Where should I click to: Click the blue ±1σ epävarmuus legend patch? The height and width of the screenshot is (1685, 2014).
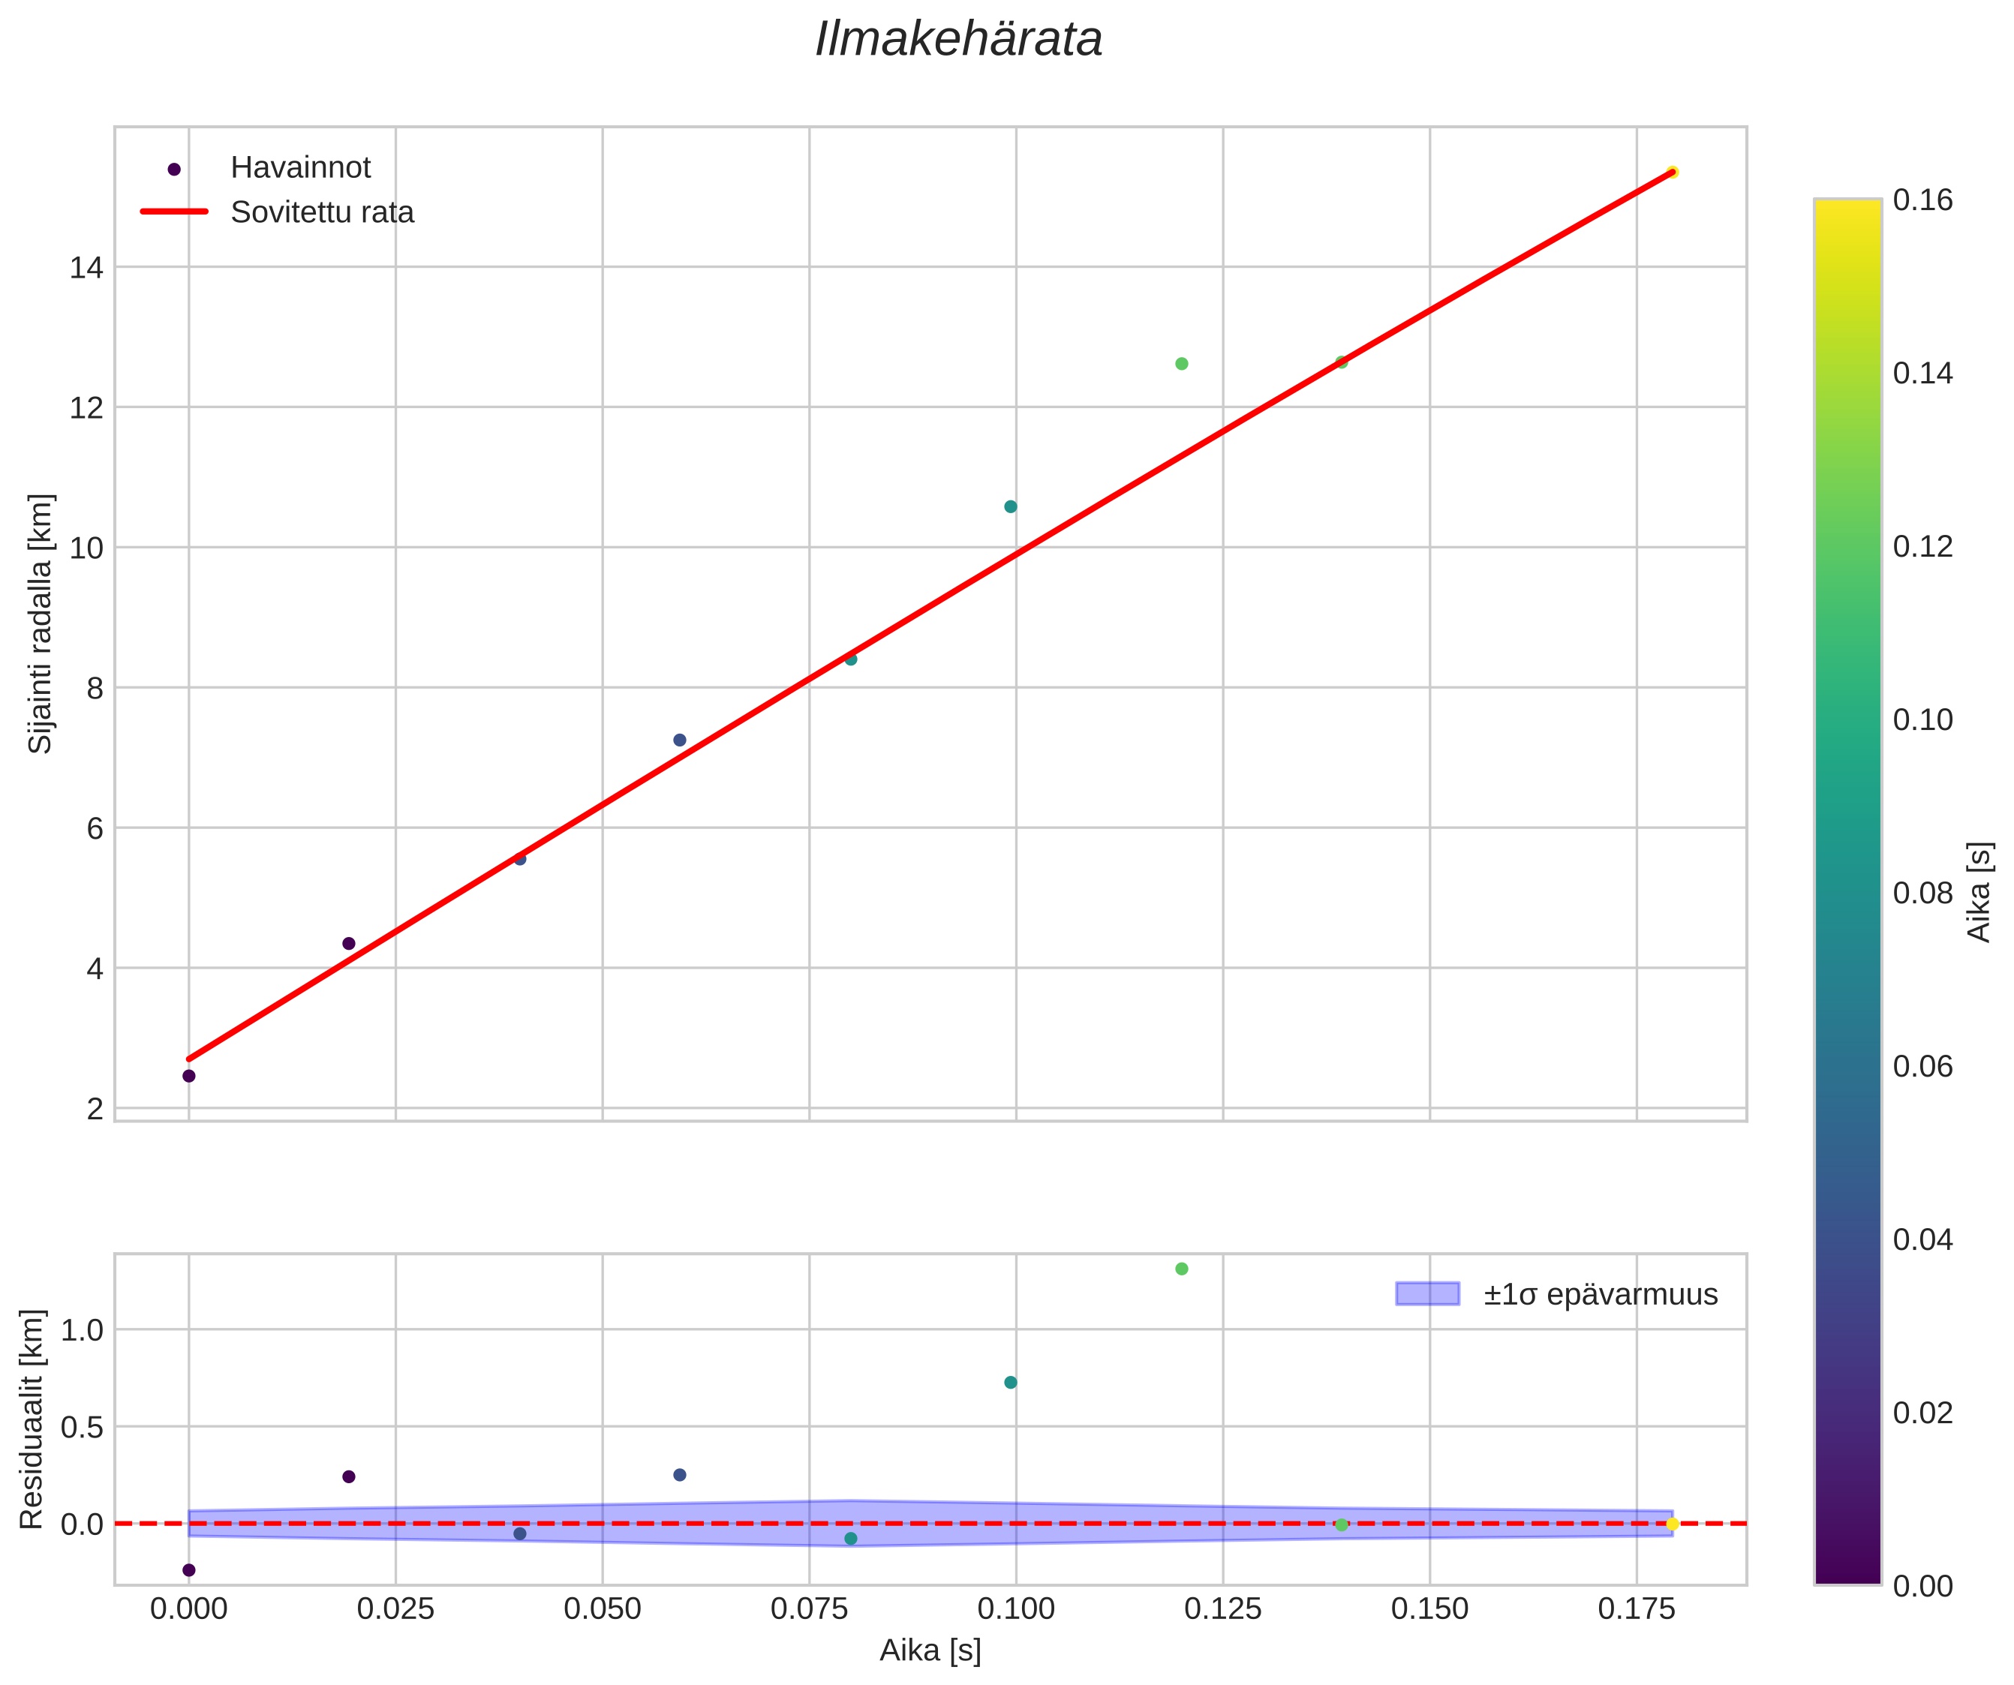point(1427,1295)
